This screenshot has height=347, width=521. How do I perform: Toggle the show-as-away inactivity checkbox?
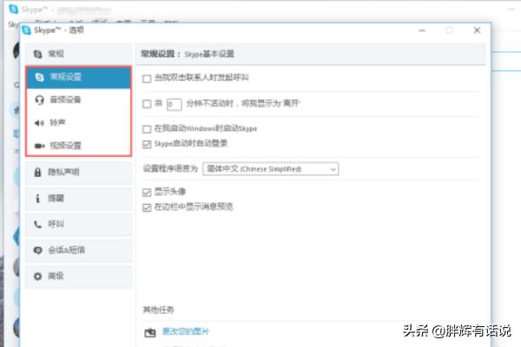coord(147,104)
